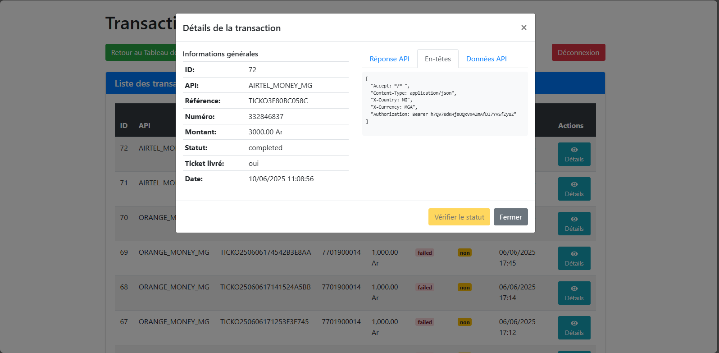Click the Authorization Bearer line in headers
Image resolution: width=719 pixels, height=353 pixels.
click(x=443, y=115)
